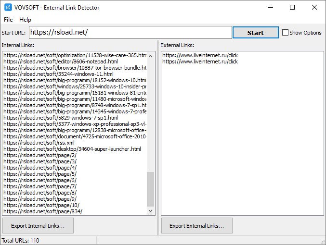Select the tor-browser-bundle link
326x245 pixels.
pos(75,68)
